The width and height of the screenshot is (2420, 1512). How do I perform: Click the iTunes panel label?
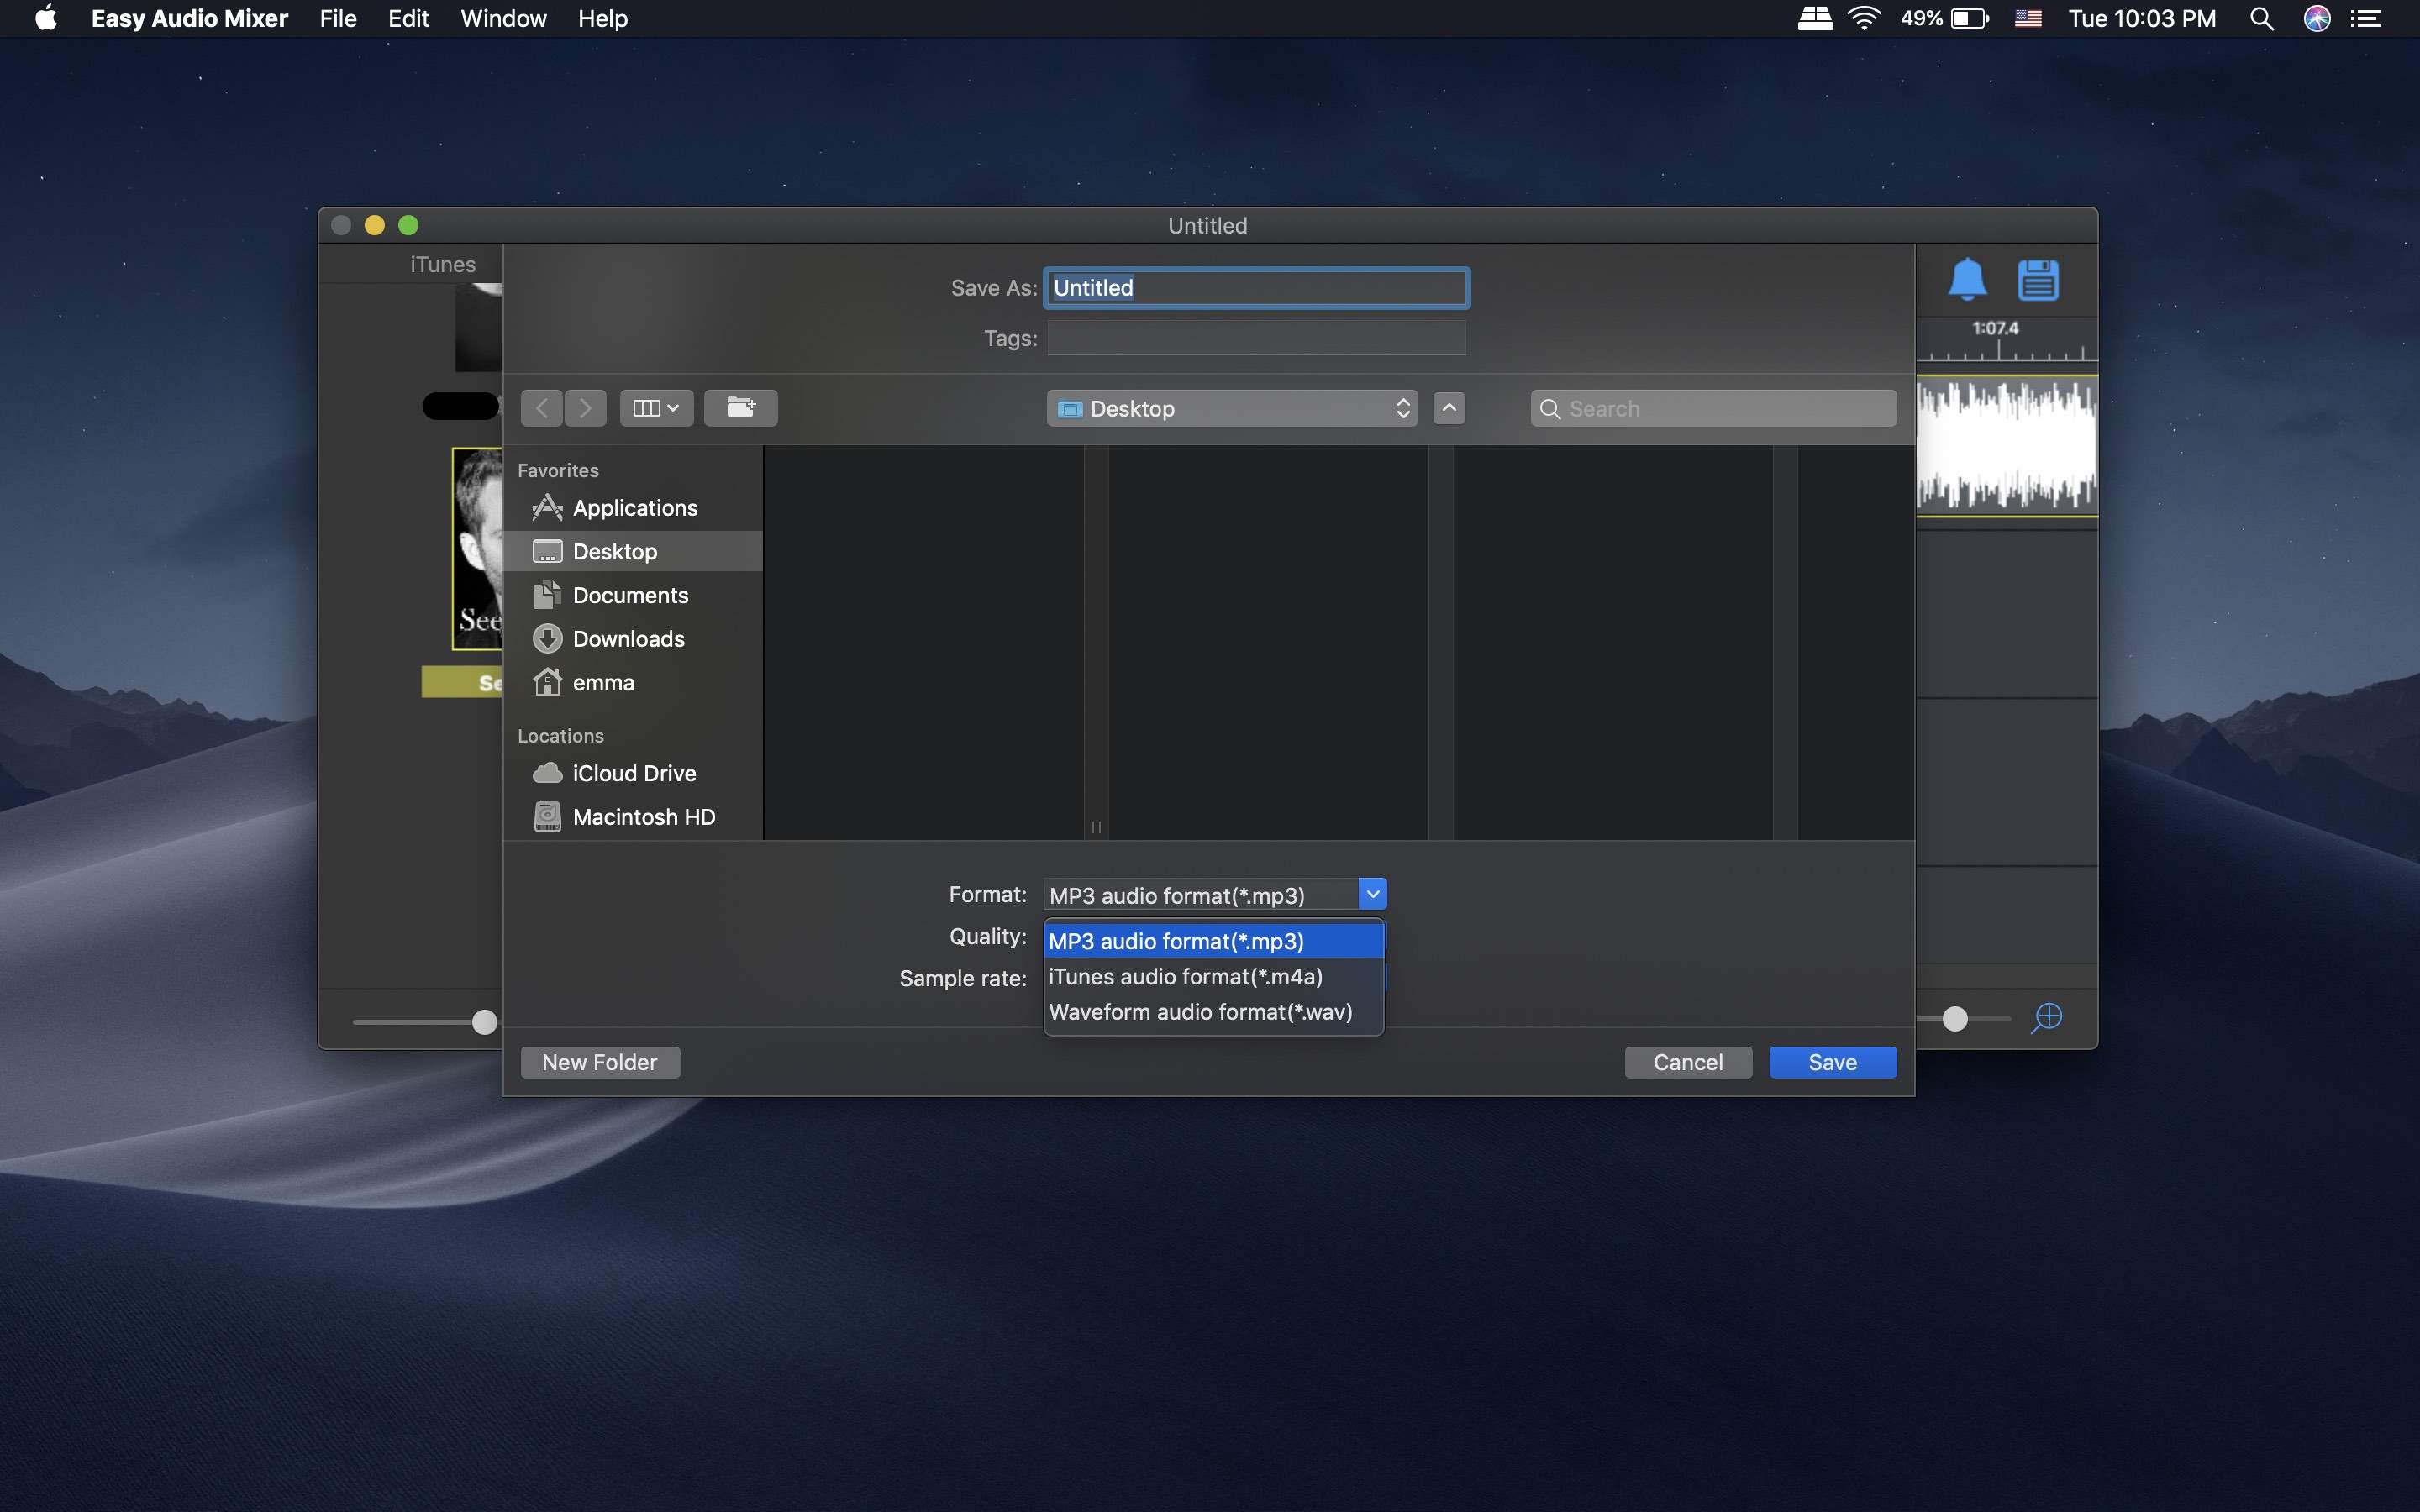pos(443,264)
